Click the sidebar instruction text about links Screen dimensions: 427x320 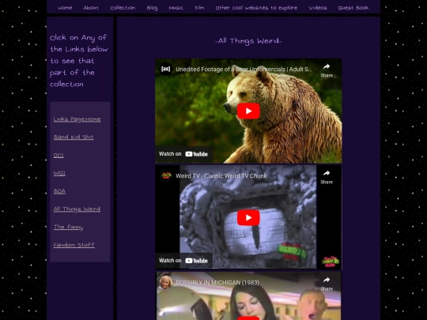[79, 61]
